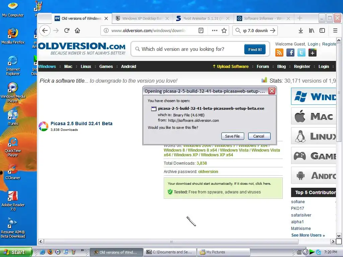Open a new tab with plus button
The image size is (343, 257).
coord(300,18)
